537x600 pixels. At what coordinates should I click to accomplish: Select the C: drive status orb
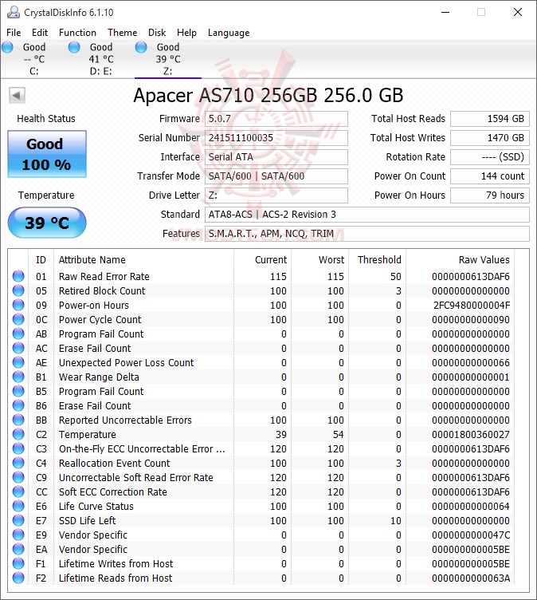7,47
